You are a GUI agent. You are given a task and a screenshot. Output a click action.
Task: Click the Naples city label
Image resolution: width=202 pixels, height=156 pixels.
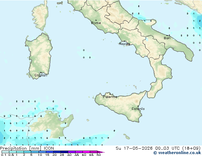click(x=125, y=44)
